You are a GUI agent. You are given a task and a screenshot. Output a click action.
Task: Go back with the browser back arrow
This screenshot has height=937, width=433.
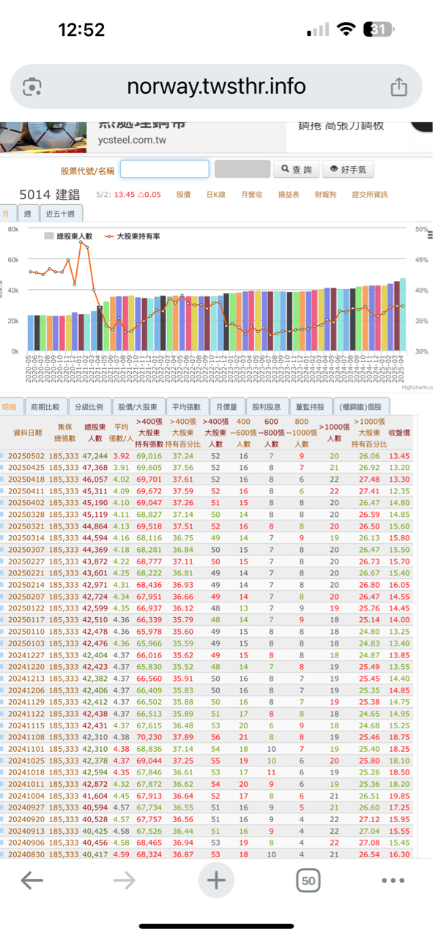(x=32, y=880)
